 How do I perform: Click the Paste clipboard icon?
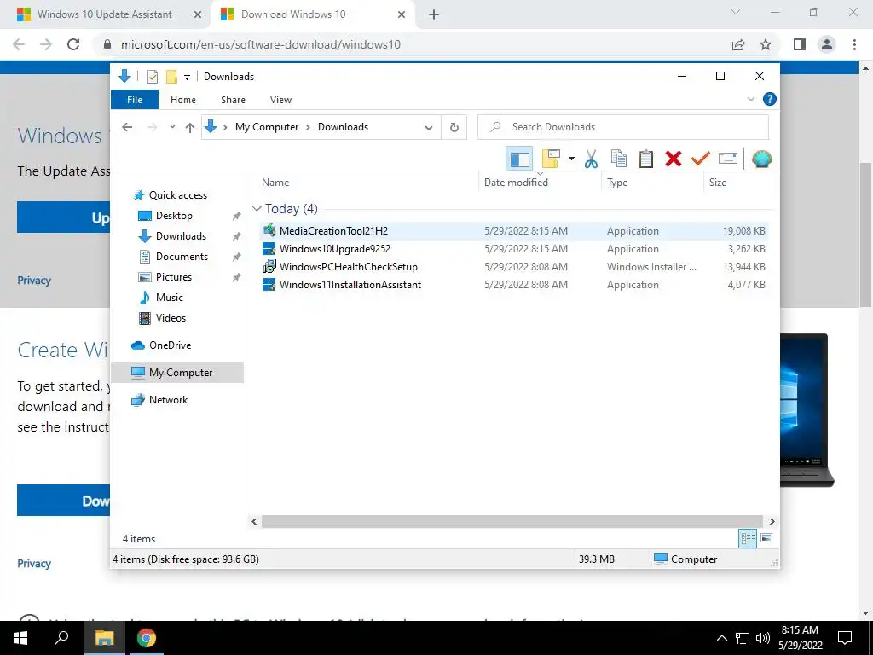coord(646,159)
